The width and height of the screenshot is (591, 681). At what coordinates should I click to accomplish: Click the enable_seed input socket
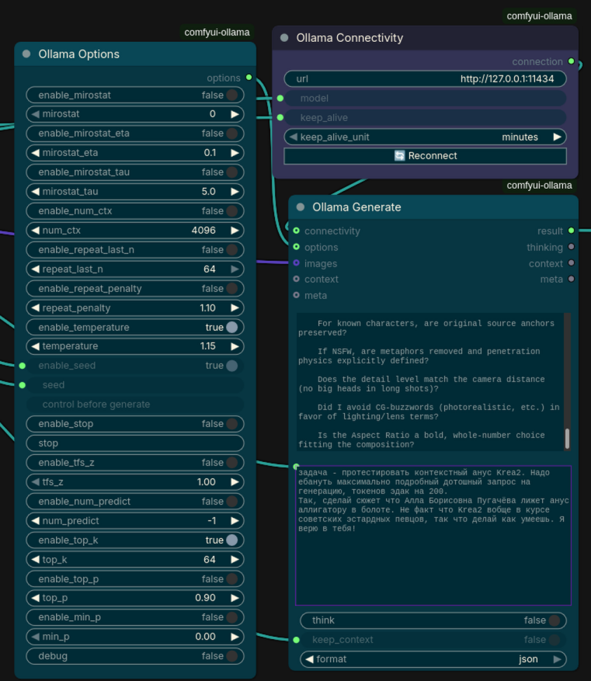tap(23, 366)
